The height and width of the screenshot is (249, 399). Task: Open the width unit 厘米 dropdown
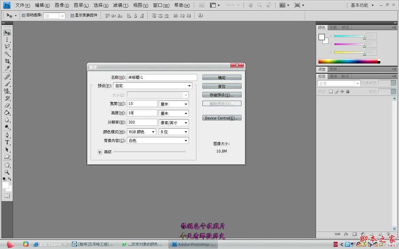tap(174, 104)
